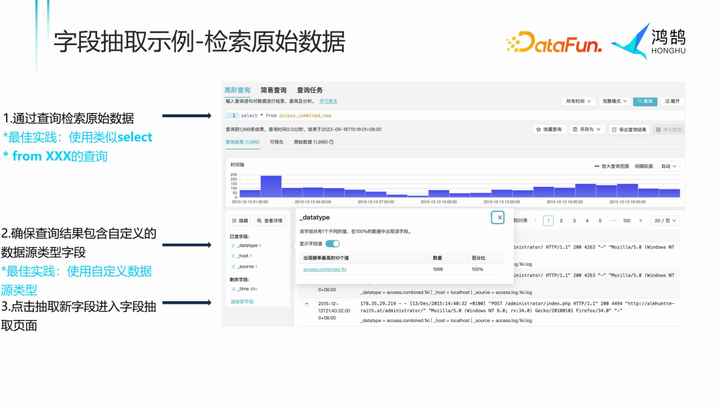Open the 所有时间 time range dropdown
The height and width of the screenshot is (407, 723).
(x=578, y=100)
